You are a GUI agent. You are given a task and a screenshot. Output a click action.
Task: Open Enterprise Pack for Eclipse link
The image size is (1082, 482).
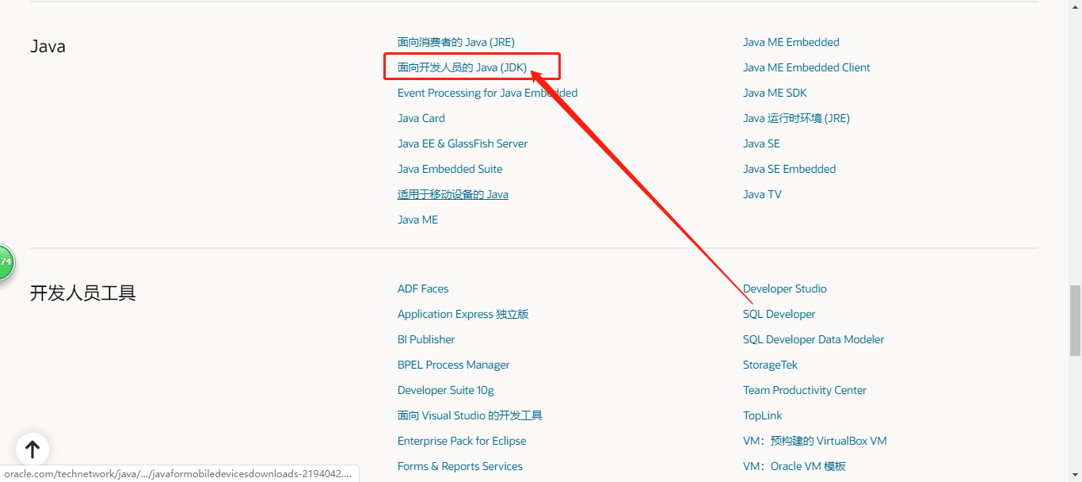pos(462,441)
